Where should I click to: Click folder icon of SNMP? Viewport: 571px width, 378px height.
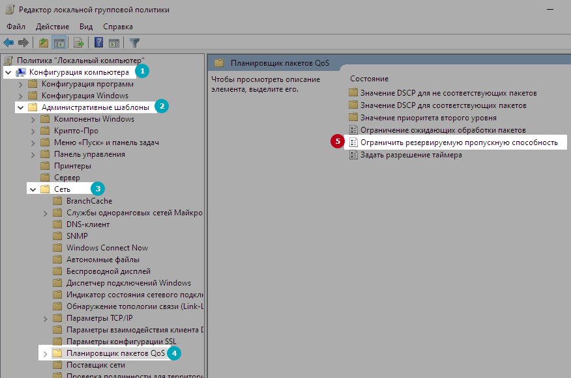pos(57,236)
